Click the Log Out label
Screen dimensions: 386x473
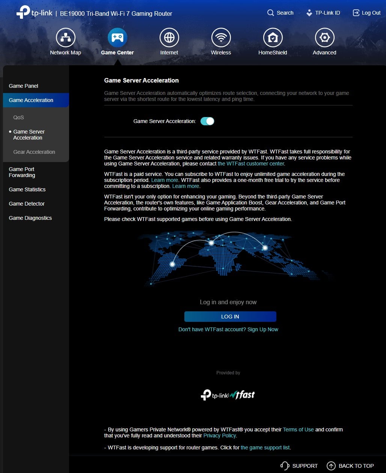(x=371, y=13)
